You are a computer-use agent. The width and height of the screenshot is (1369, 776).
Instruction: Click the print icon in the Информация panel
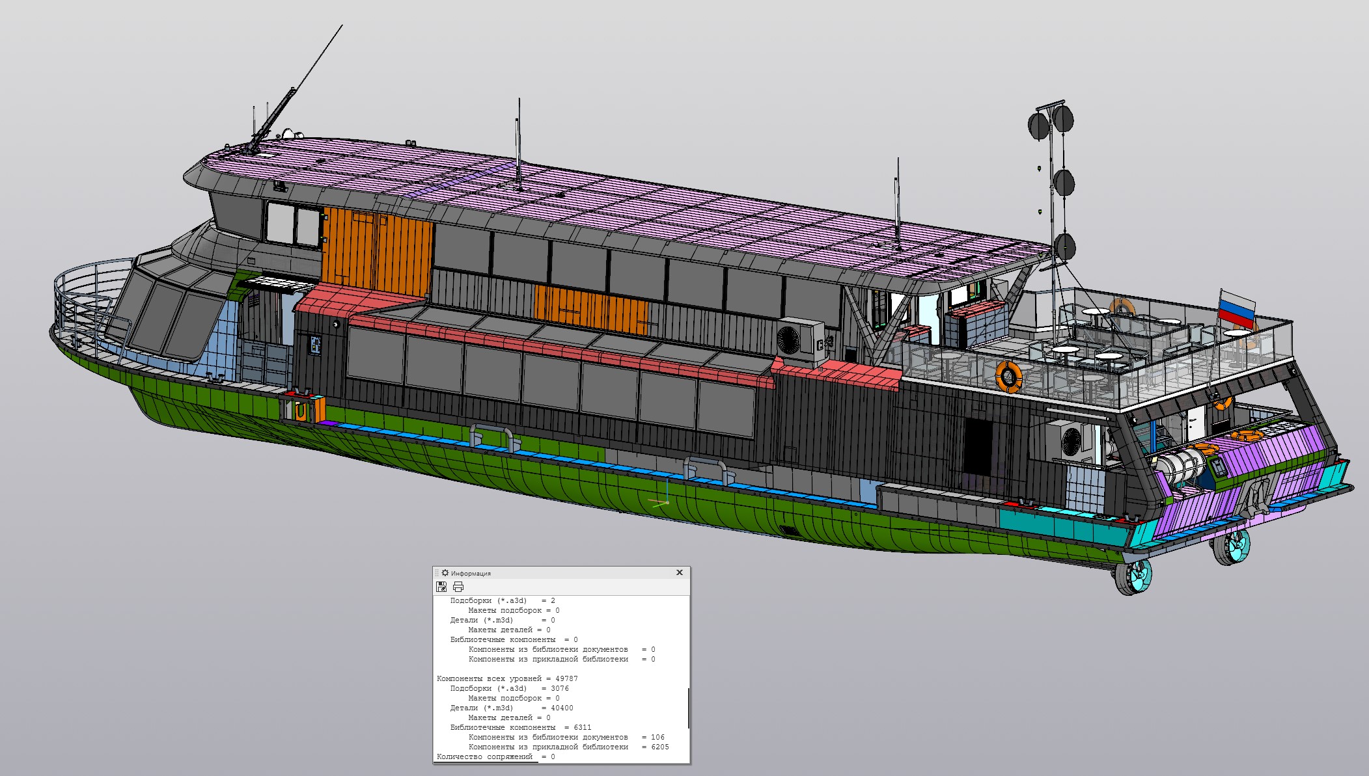[458, 587]
